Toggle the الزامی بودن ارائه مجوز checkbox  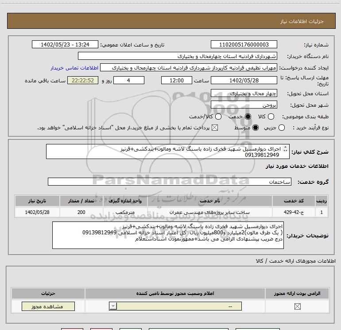pos(297,307)
